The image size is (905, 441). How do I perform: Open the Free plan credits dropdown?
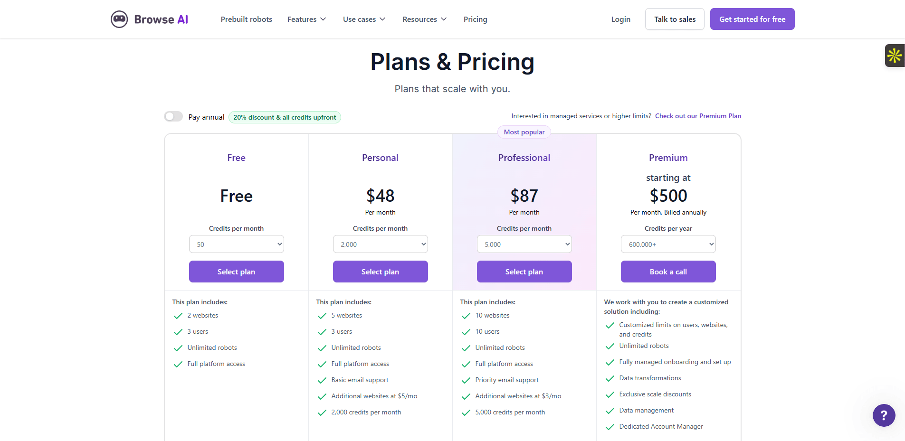pos(236,244)
